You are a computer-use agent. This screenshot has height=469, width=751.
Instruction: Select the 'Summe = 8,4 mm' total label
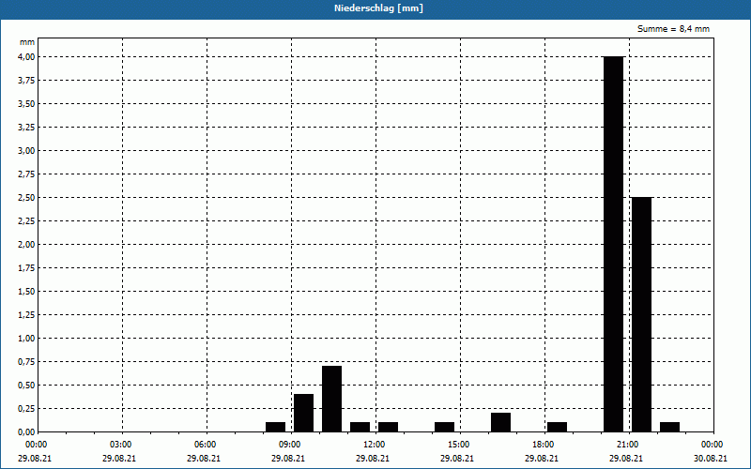pos(673,29)
